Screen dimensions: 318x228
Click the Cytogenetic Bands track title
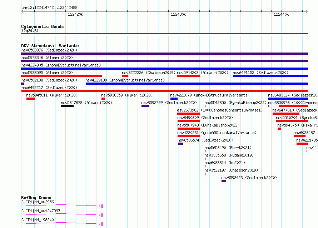point(43,26)
